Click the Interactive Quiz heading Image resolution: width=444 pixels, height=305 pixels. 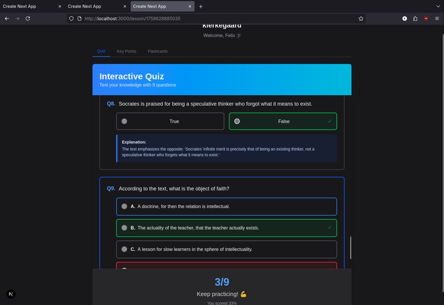(x=132, y=76)
